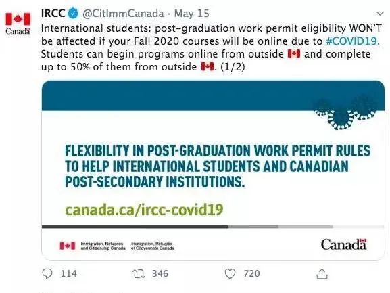Click Immigration, Refugees and Citizenship Canada logo

117,246
